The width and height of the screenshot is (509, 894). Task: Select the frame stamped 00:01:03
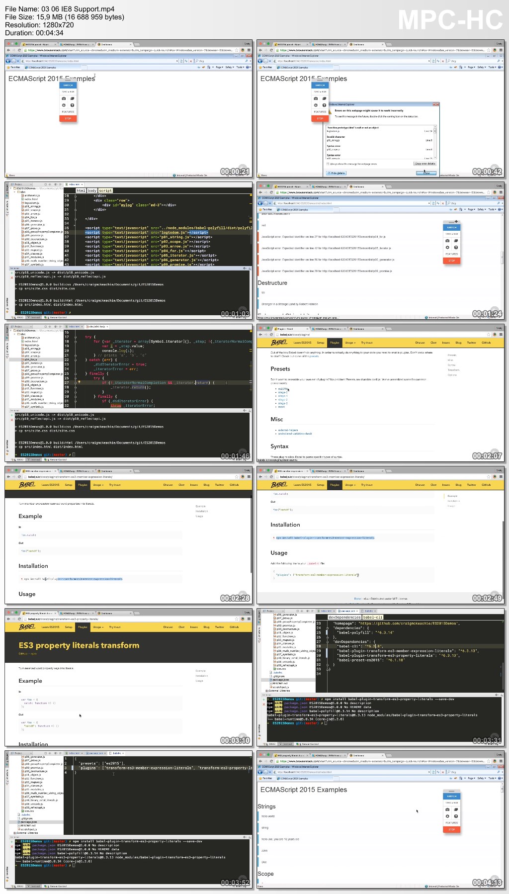click(x=129, y=251)
